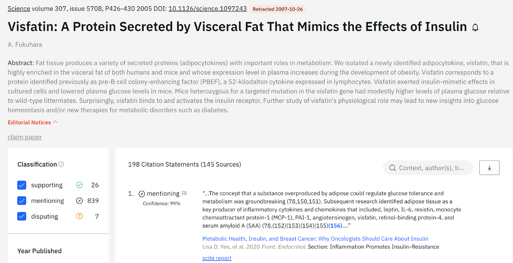Click the green supporting checkmark icon
The height and width of the screenshot is (263, 513).
click(79, 185)
